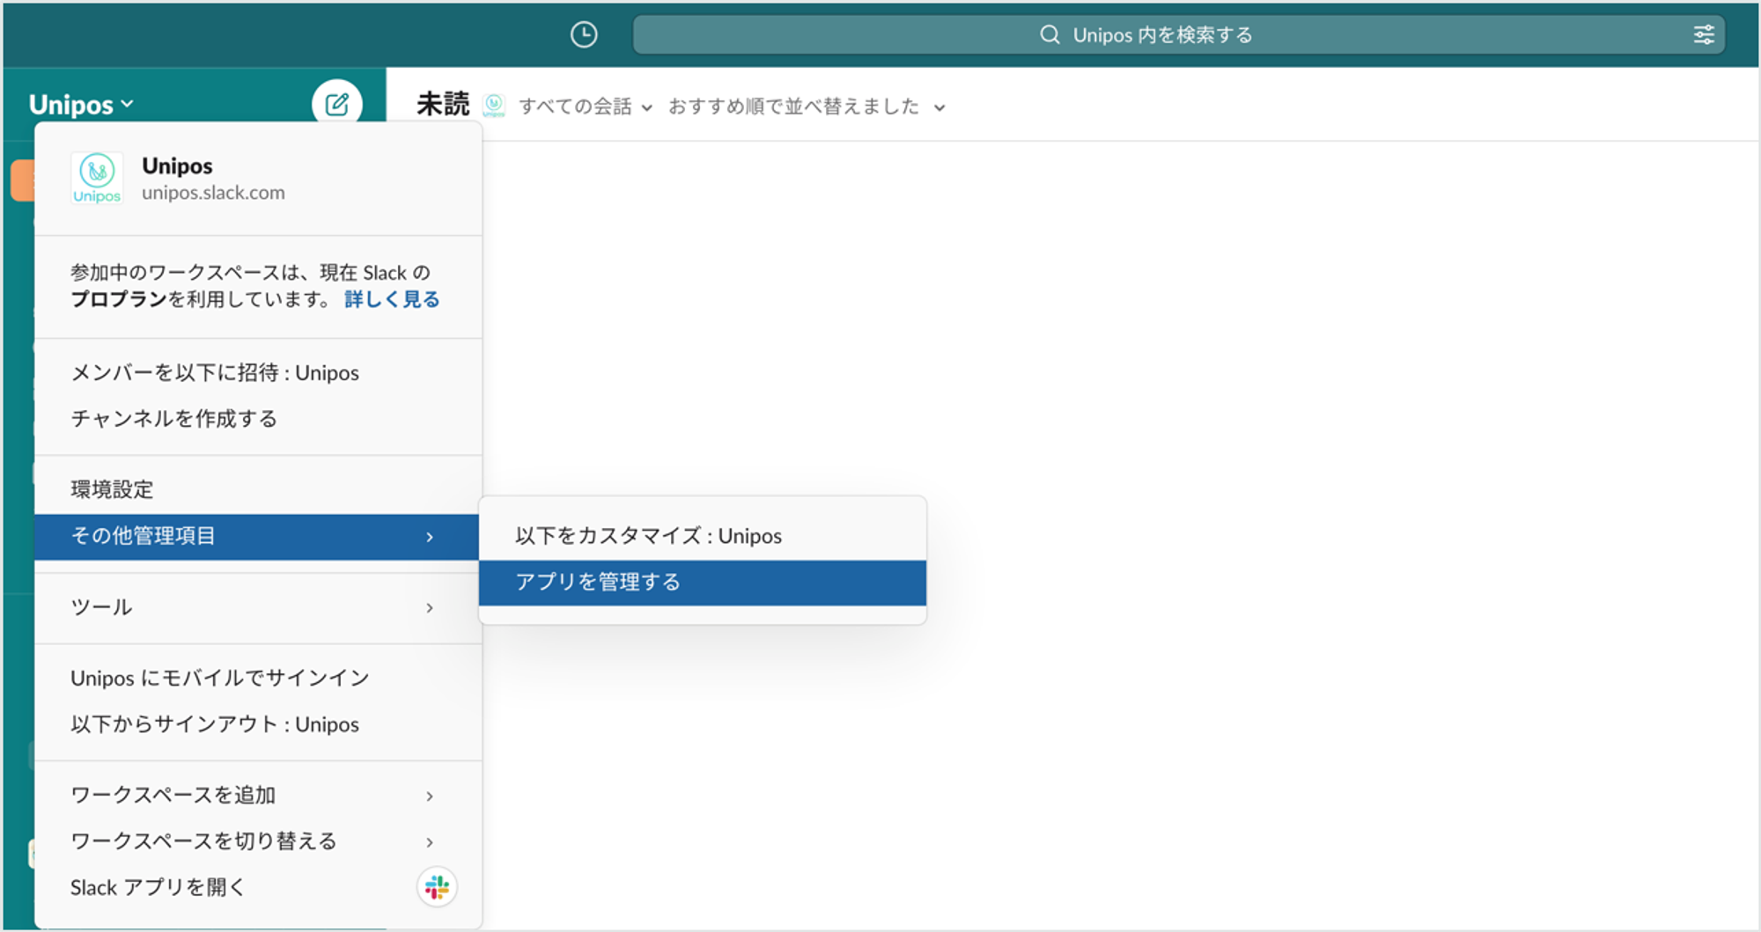Click the Unipos 内を検索する search field
The height and width of the screenshot is (932, 1761).
(1178, 34)
